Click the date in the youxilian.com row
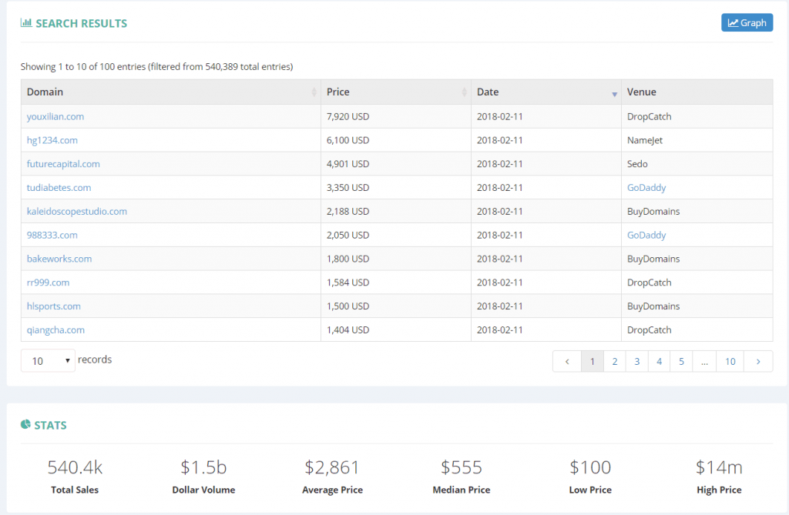This screenshot has height=515, width=789. tap(499, 117)
